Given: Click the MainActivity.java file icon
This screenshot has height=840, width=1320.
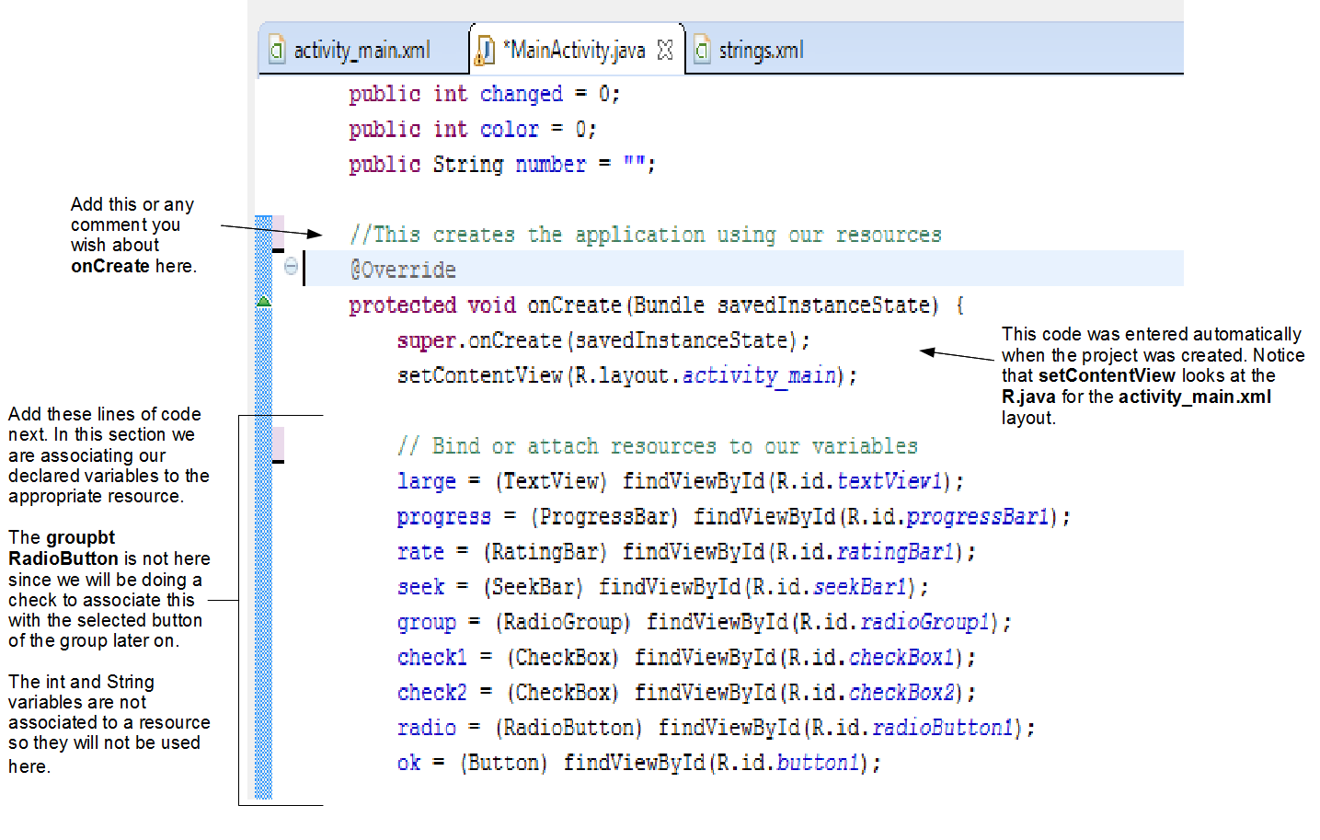Looking at the screenshot, I should 486,52.
